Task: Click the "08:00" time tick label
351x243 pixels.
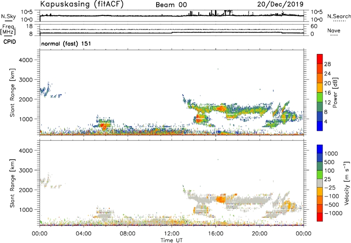Action: point(127,234)
